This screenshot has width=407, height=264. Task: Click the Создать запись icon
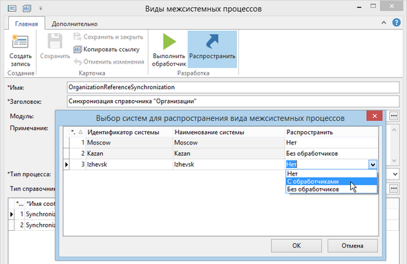pyautogui.click(x=20, y=41)
